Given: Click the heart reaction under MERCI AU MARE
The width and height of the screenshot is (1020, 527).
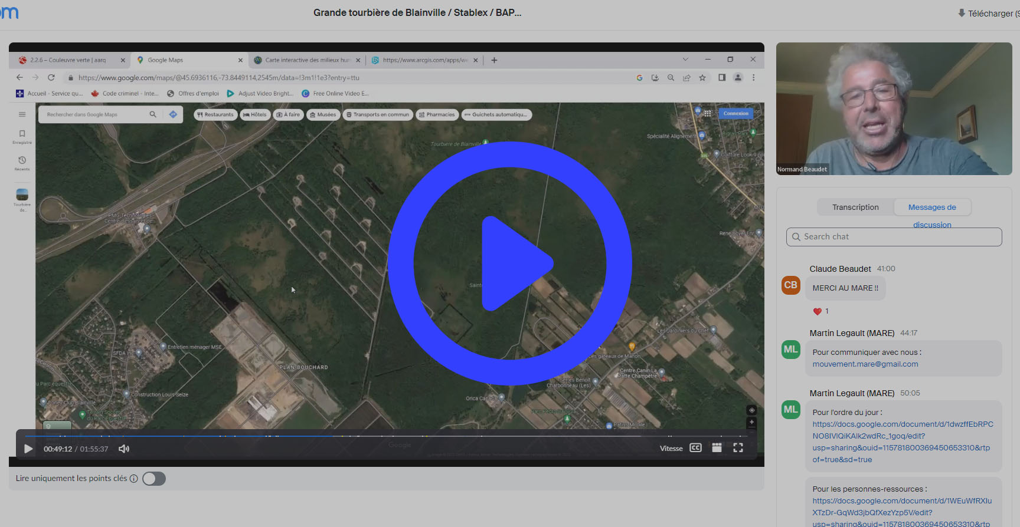Looking at the screenshot, I should coord(818,311).
